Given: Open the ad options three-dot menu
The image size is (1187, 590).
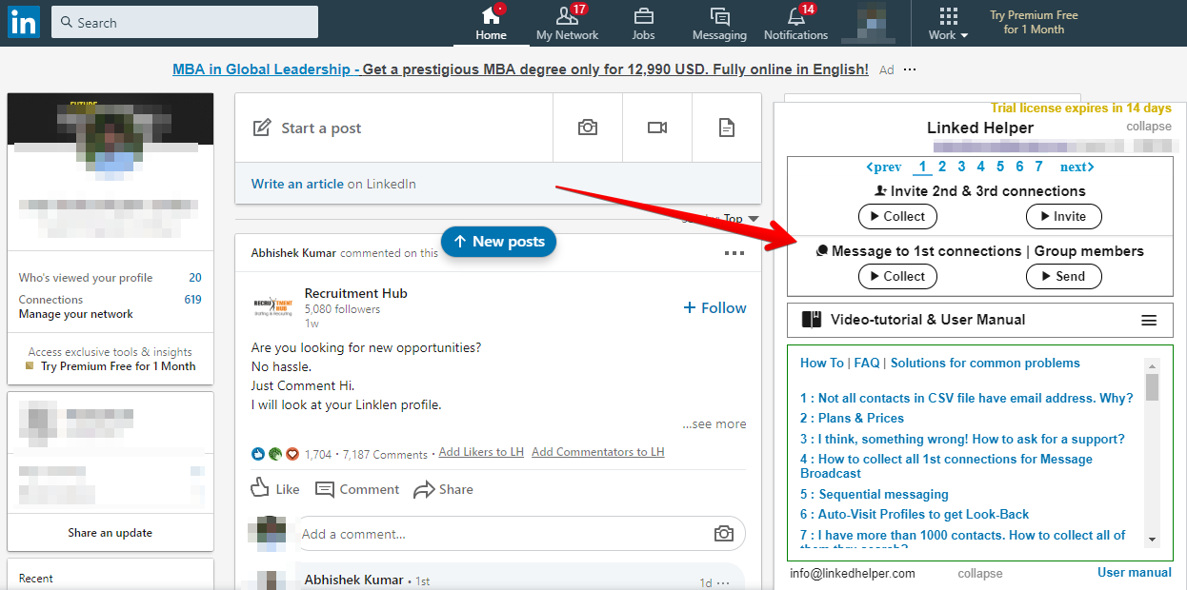Looking at the screenshot, I should [x=910, y=69].
